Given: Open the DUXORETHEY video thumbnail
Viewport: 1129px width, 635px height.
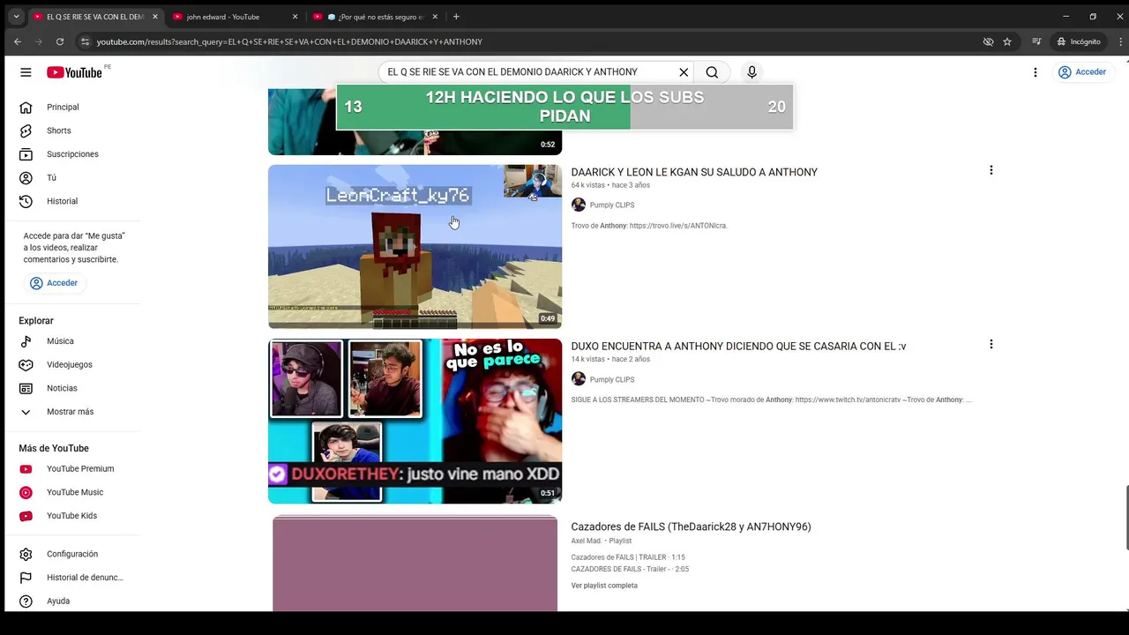Looking at the screenshot, I should (415, 421).
